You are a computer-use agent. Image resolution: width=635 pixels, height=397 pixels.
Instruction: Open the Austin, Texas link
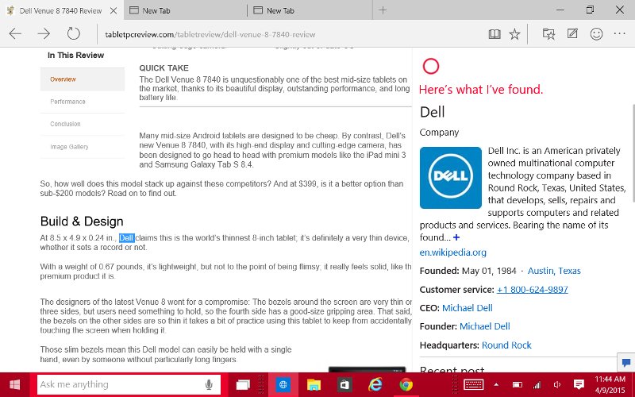coord(554,271)
